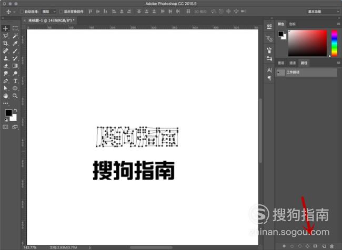The image size is (342, 250).
Task: Open the auto-select layer type dropdown
Action: pos(49,12)
